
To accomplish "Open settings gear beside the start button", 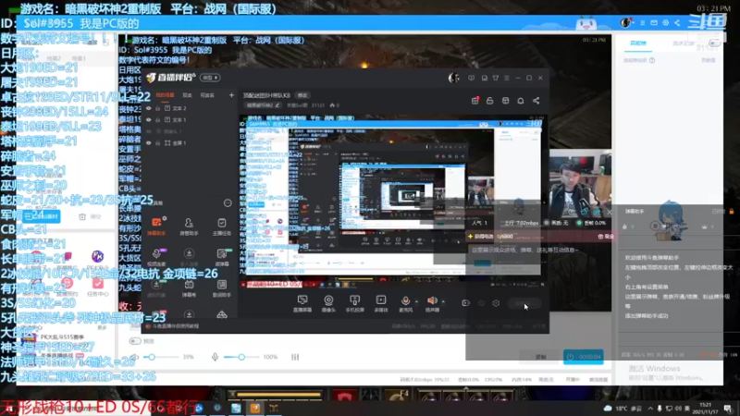I will 496,303.
